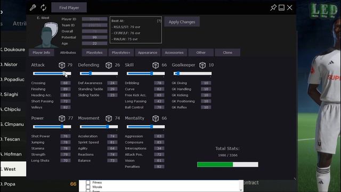
Task: Edit the Sprint Speed value field
Action: [112, 142]
